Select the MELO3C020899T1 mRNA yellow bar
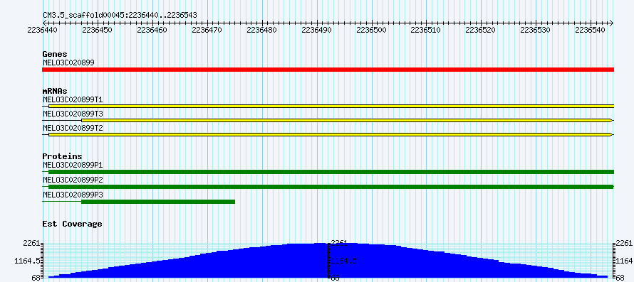This screenshot has width=634, height=282. pos(331,106)
